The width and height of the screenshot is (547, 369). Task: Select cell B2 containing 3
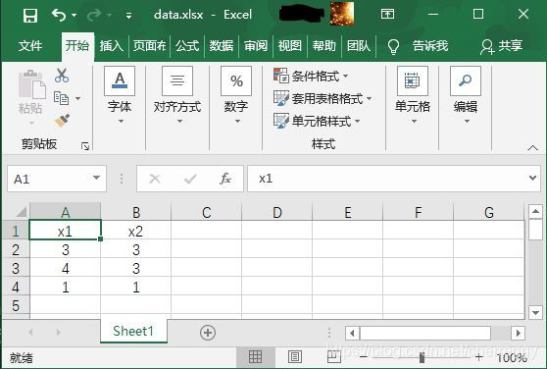pos(135,249)
